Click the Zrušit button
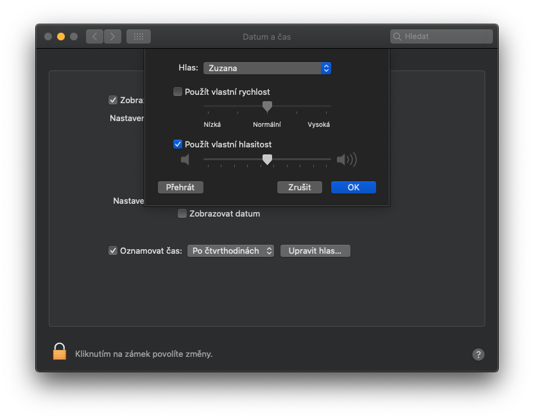The width and height of the screenshot is (534, 419). click(300, 187)
